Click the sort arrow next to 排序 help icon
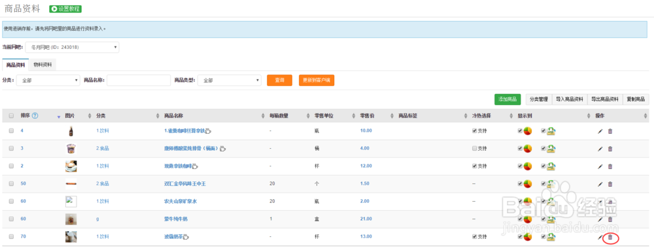Image resolution: width=654 pixels, height=250 pixels. (58, 117)
